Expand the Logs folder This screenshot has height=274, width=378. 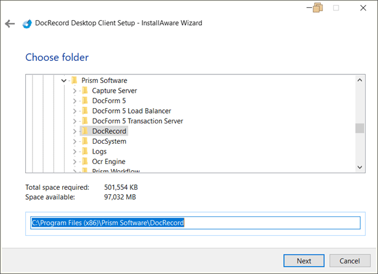(x=74, y=151)
